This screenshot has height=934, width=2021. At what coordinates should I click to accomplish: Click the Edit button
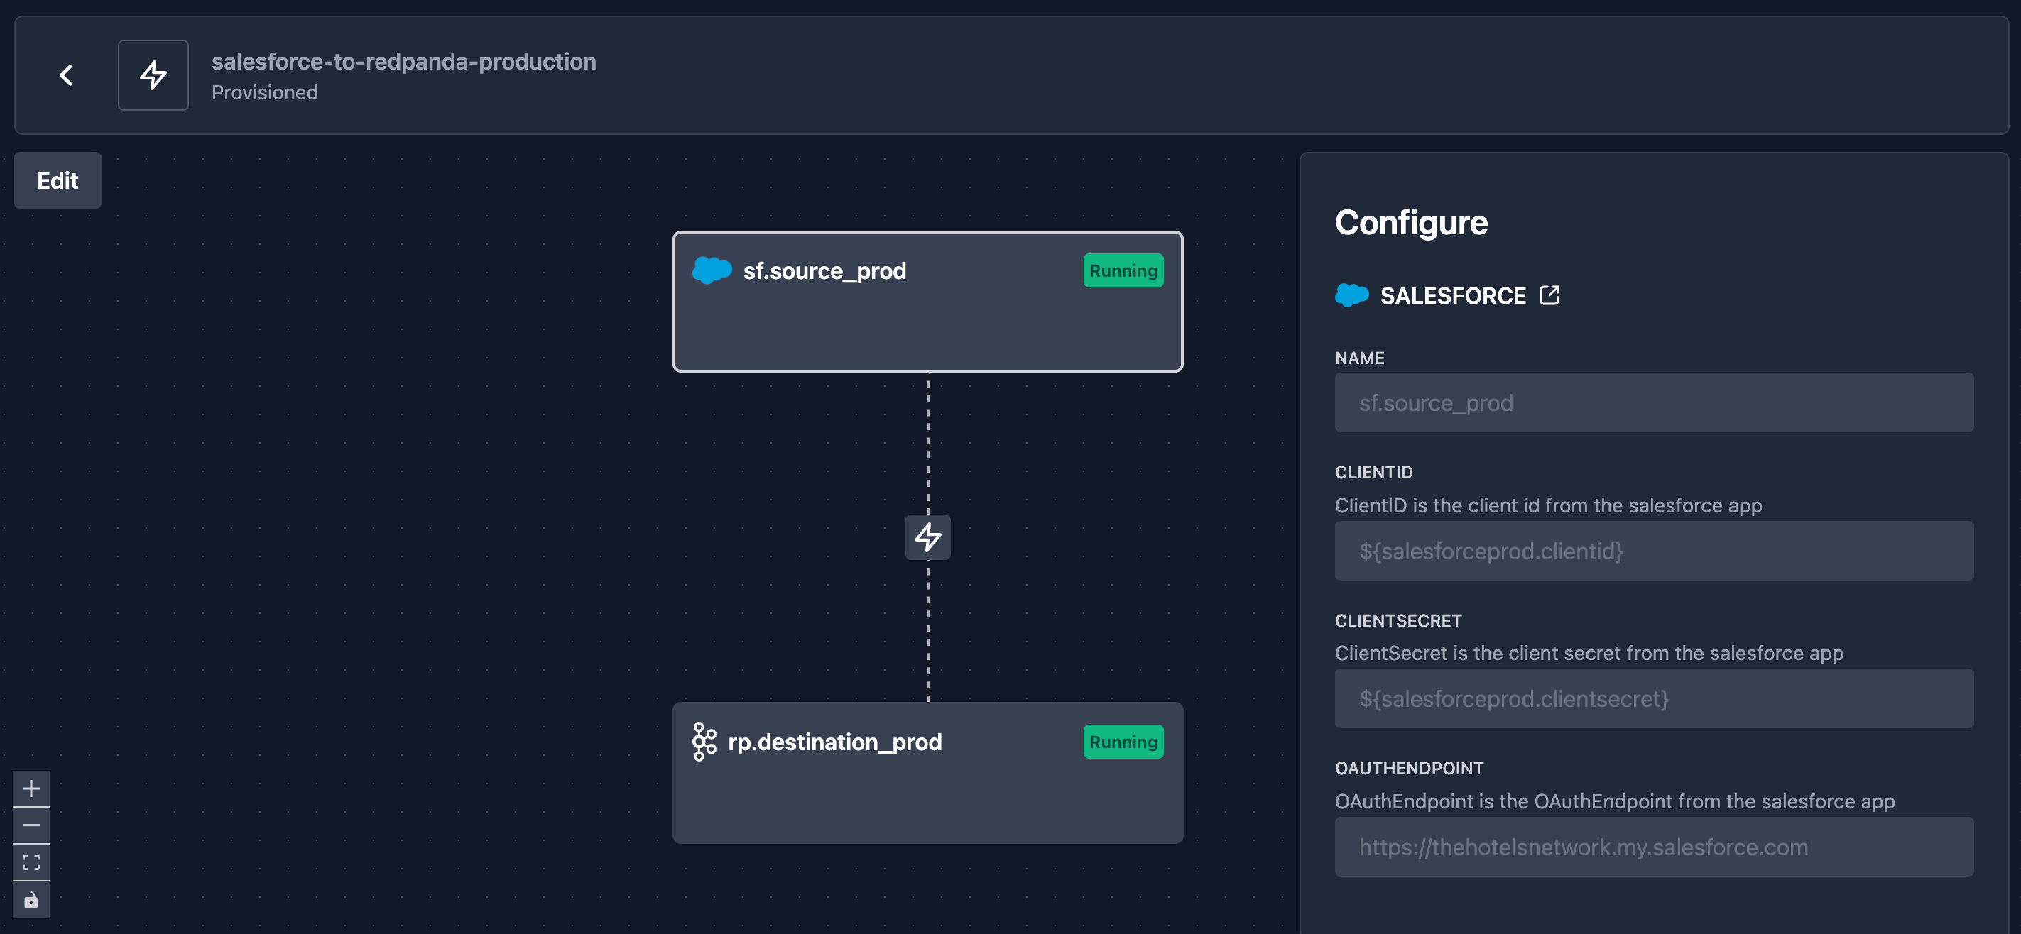[x=58, y=180]
